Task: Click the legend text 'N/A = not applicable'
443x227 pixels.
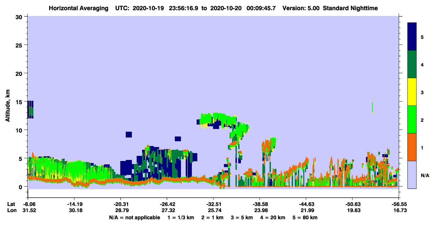Action: click(135, 217)
